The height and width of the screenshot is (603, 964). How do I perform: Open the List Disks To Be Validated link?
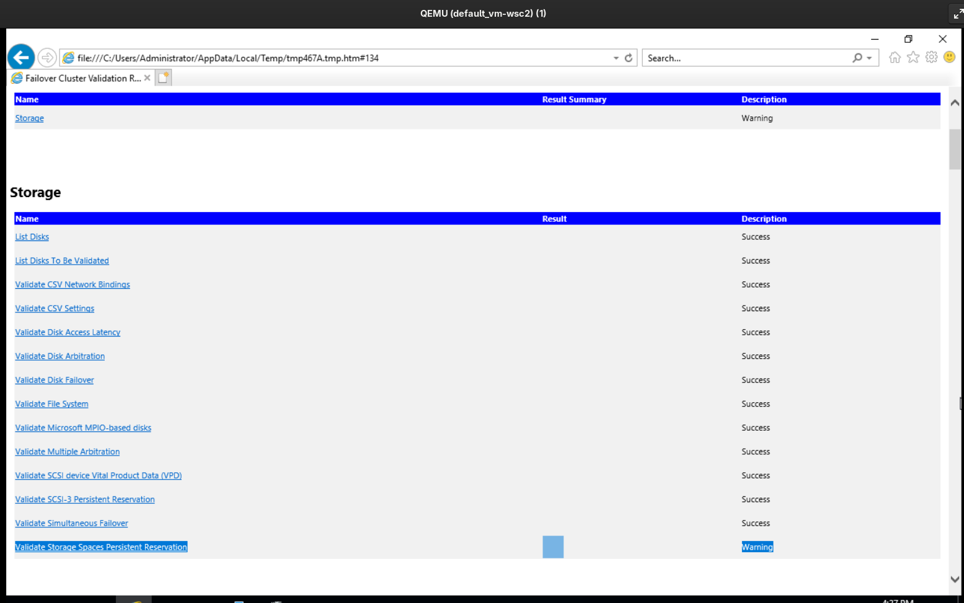pyautogui.click(x=62, y=261)
